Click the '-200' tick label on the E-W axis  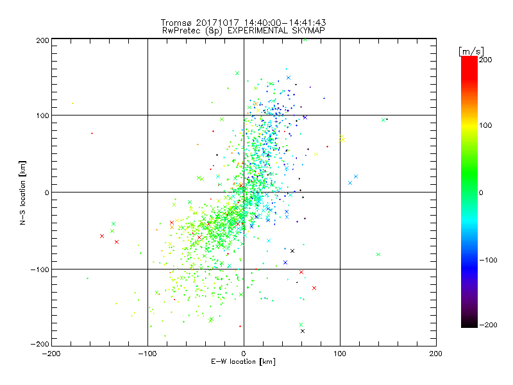pyautogui.click(x=51, y=354)
